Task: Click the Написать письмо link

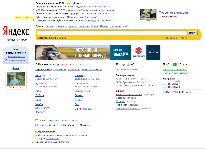Action: pyautogui.click(x=16, y=60)
